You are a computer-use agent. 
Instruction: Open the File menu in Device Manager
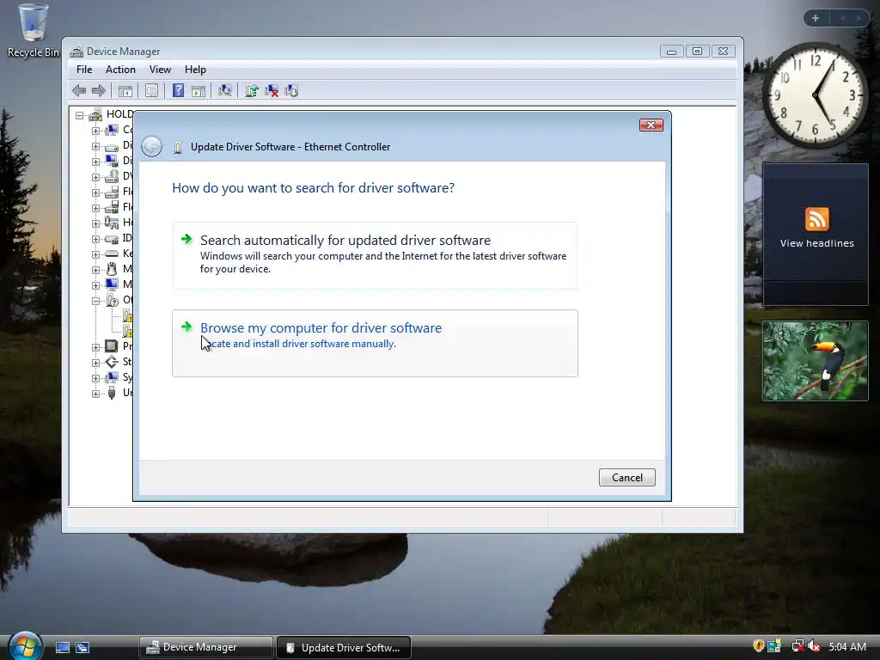84,70
